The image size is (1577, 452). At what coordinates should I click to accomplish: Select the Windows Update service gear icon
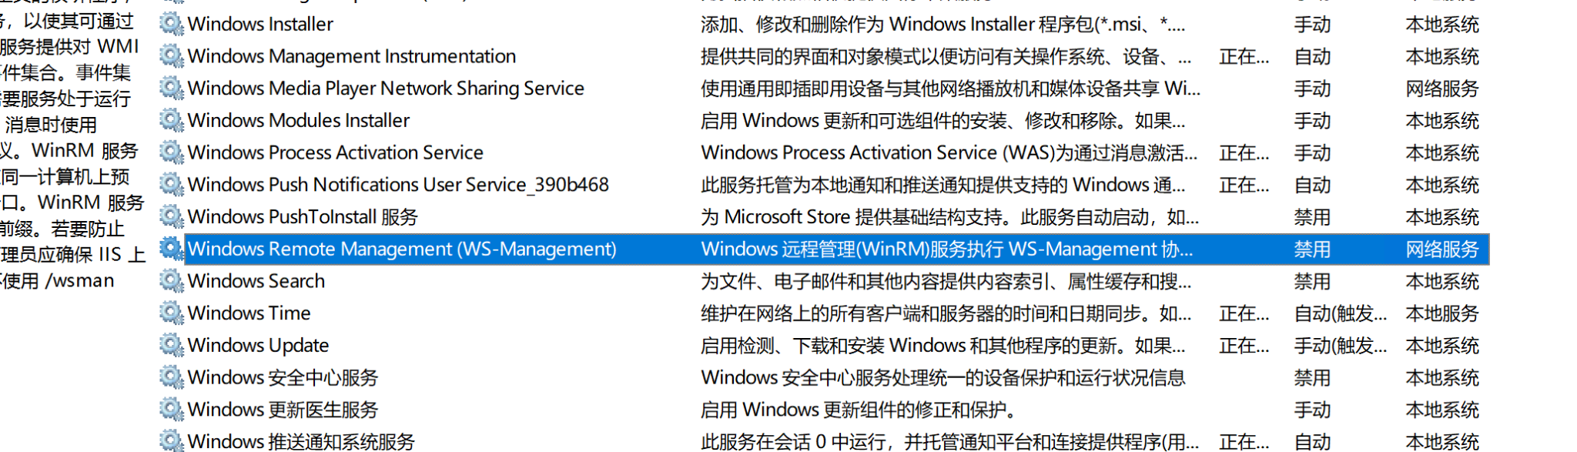[171, 345]
